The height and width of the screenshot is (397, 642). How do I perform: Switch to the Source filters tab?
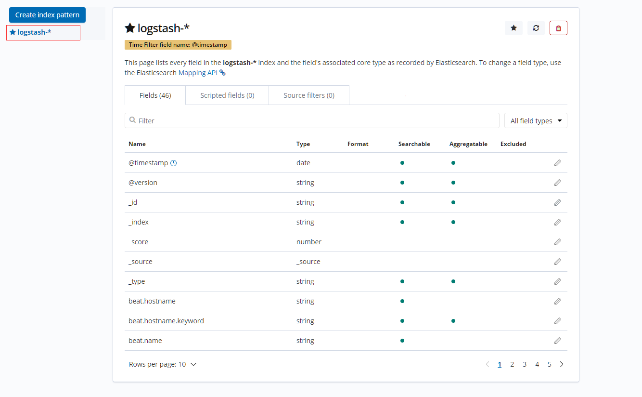click(x=308, y=95)
